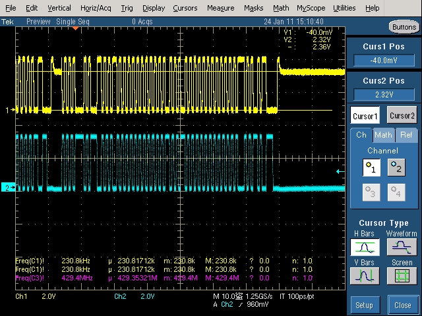Open the Measure menu
The height and width of the screenshot is (316, 422).
(x=221, y=8)
